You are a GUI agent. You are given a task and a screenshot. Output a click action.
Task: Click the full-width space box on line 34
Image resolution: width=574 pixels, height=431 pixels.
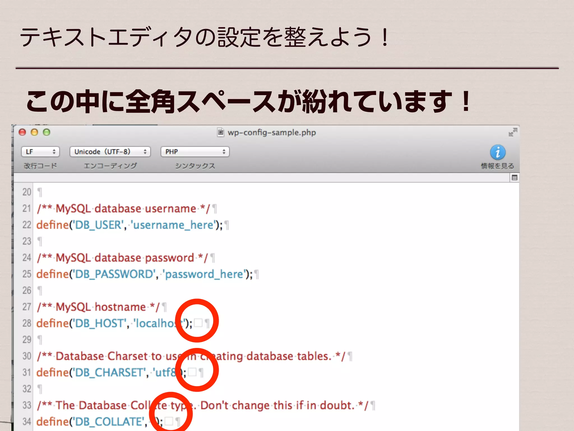coord(169,421)
